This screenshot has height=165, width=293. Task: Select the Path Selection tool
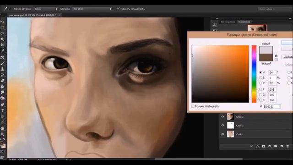(x=2, y=116)
